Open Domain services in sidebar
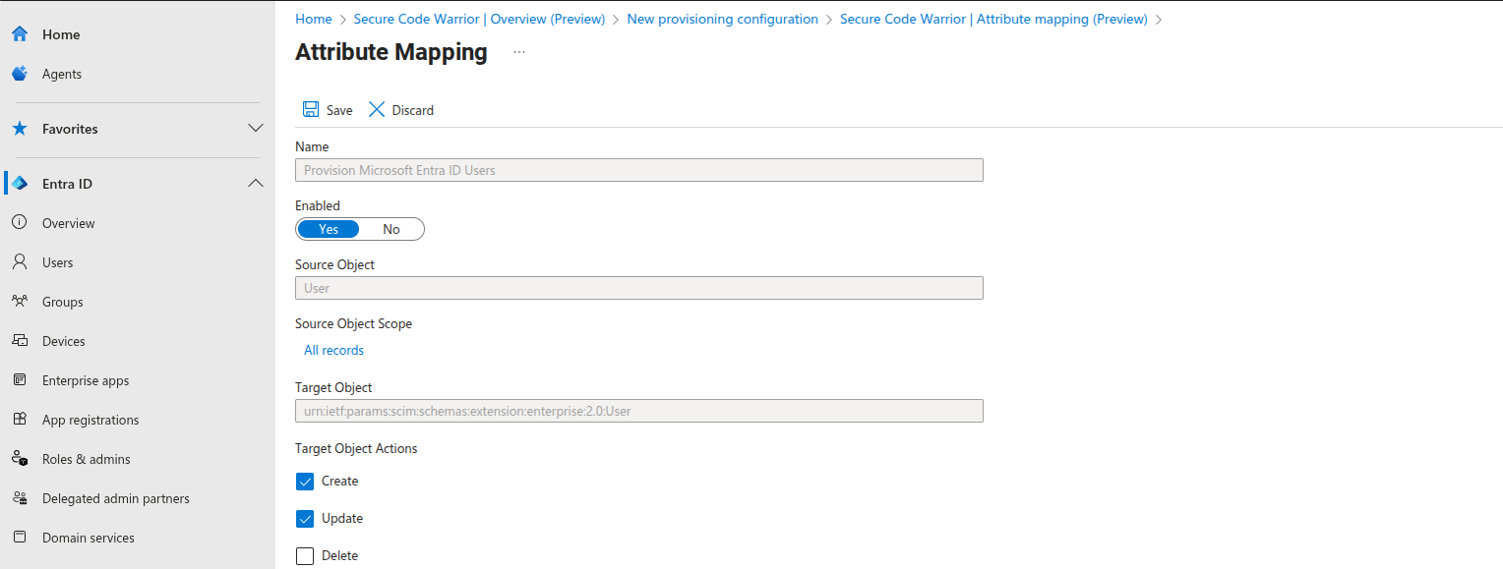The image size is (1503, 569). pyautogui.click(x=88, y=538)
